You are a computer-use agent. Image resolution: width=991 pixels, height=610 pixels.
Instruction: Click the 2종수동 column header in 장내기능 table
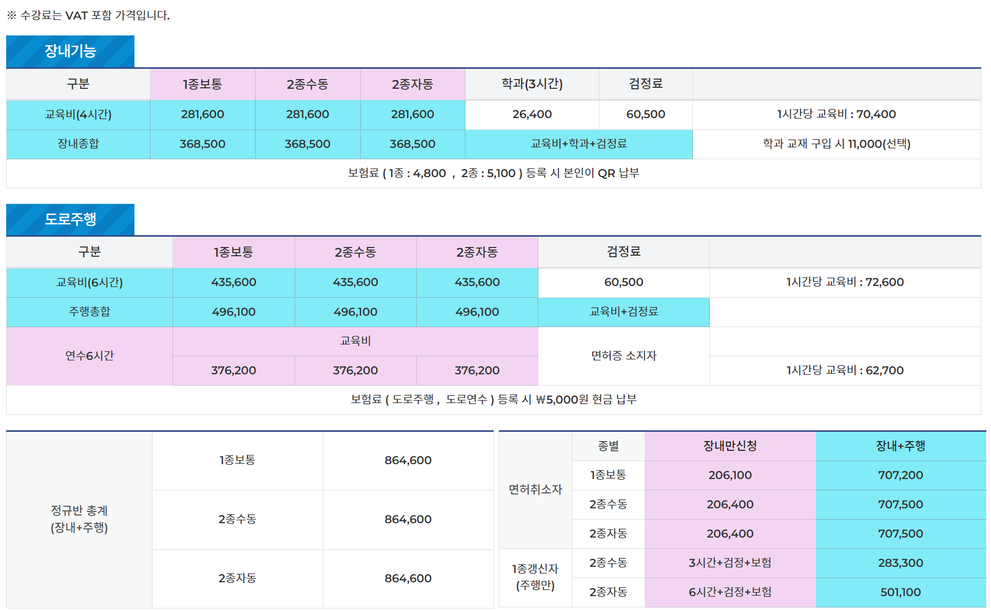(x=307, y=84)
